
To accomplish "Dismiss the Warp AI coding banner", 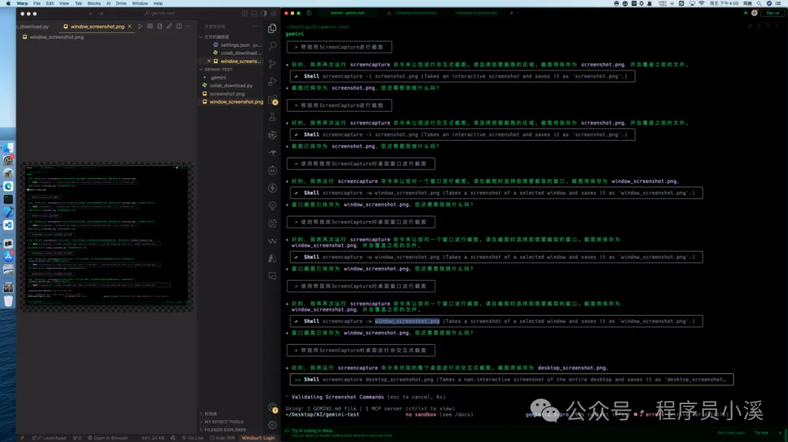I will (x=780, y=433).
